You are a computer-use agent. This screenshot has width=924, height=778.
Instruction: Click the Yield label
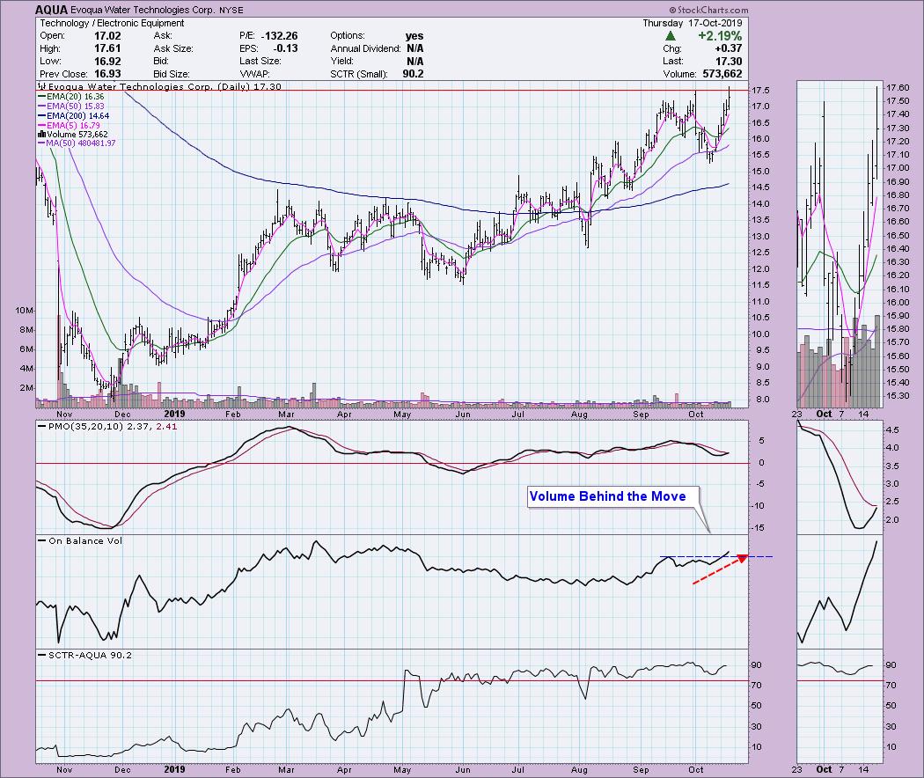tap(341, 62)
